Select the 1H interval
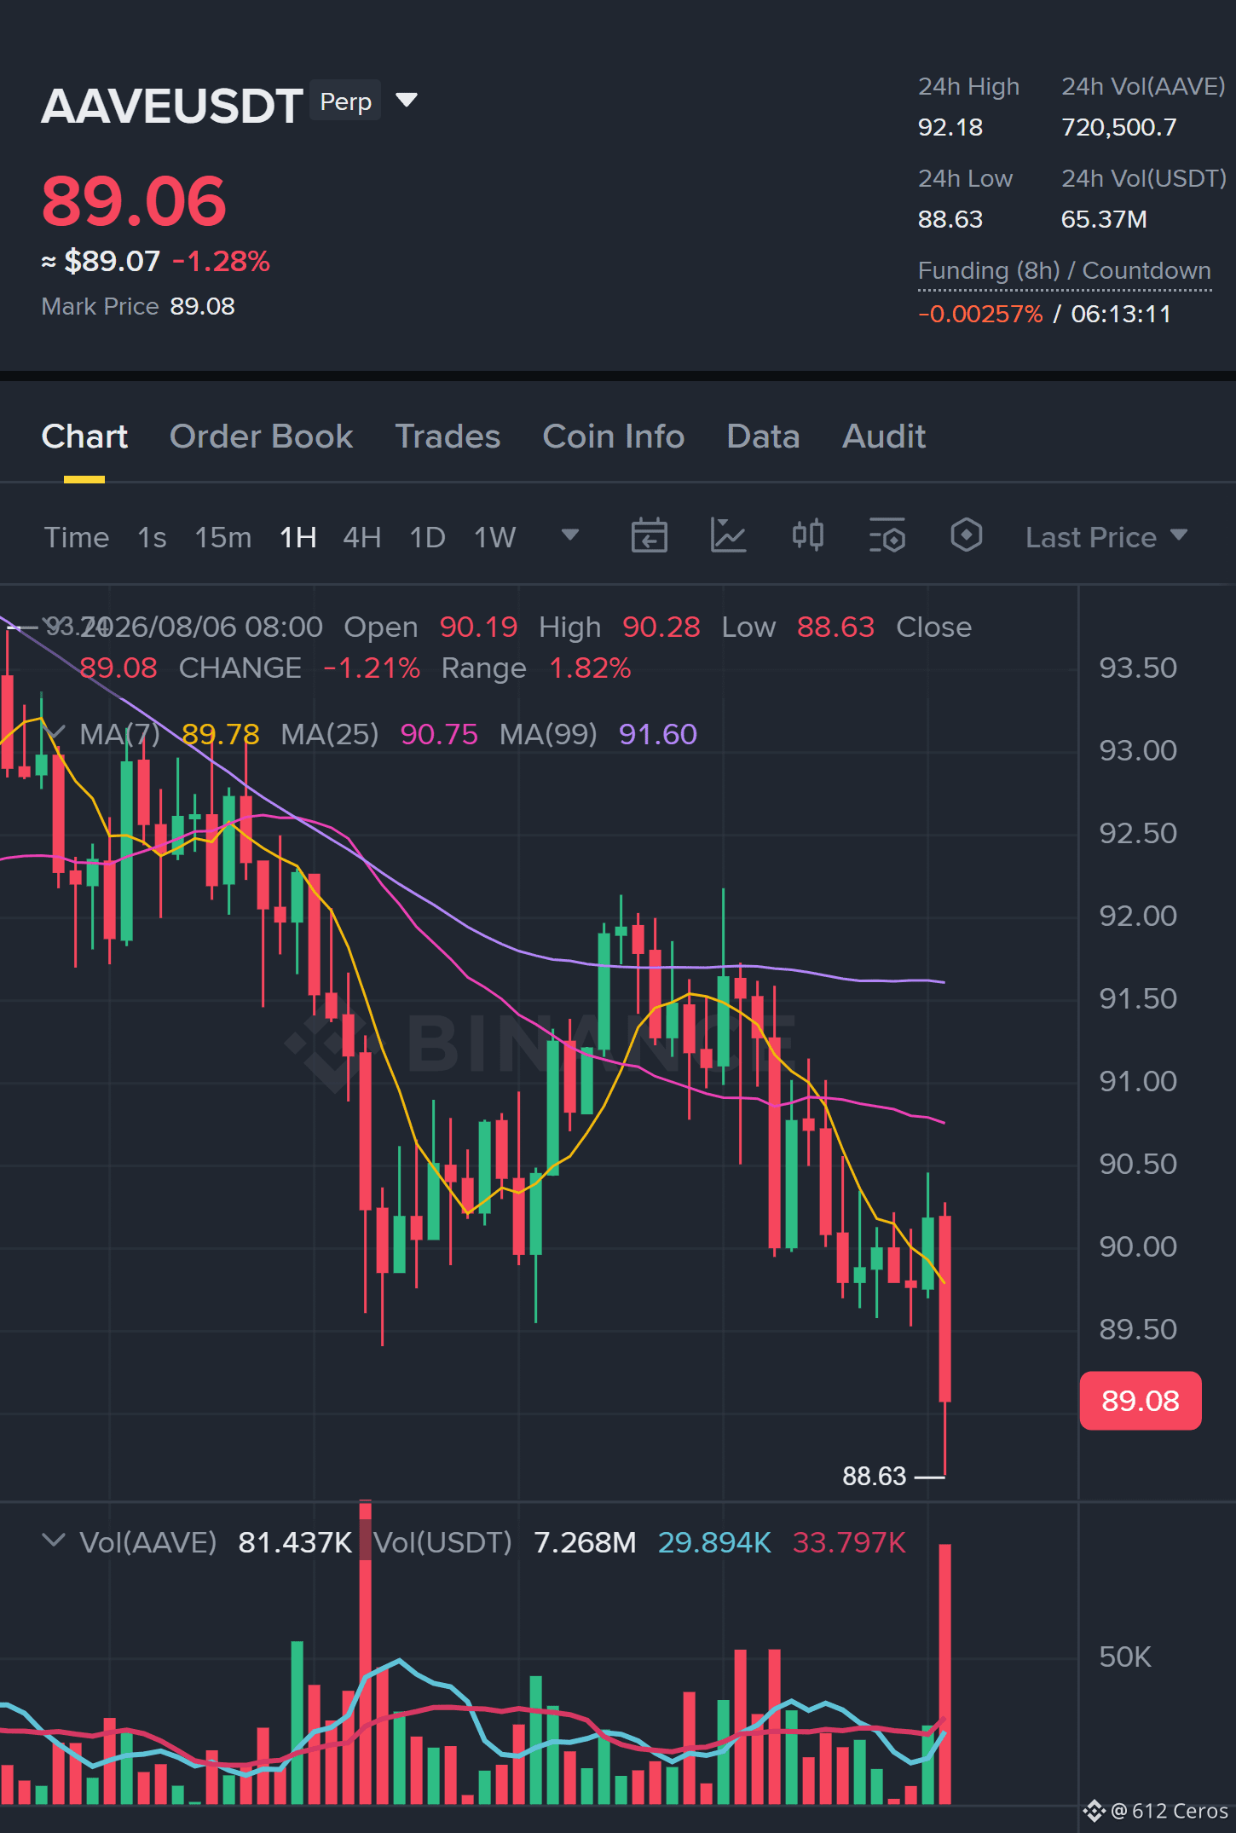The width and height of the screenshot is (1236, 1833). tap(298, 537)
